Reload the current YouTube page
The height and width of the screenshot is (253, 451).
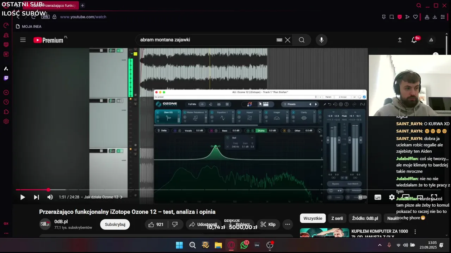coord(34,17)
